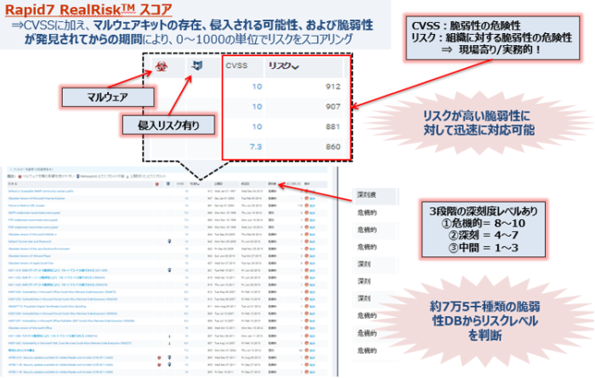Click exclude icon in Default Tomcat User row
595x378 pixels.
click(307, 241)
